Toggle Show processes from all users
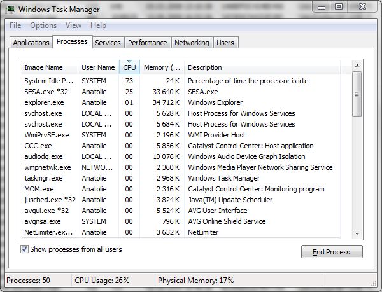The image size is (382, 292). point(25,249)
